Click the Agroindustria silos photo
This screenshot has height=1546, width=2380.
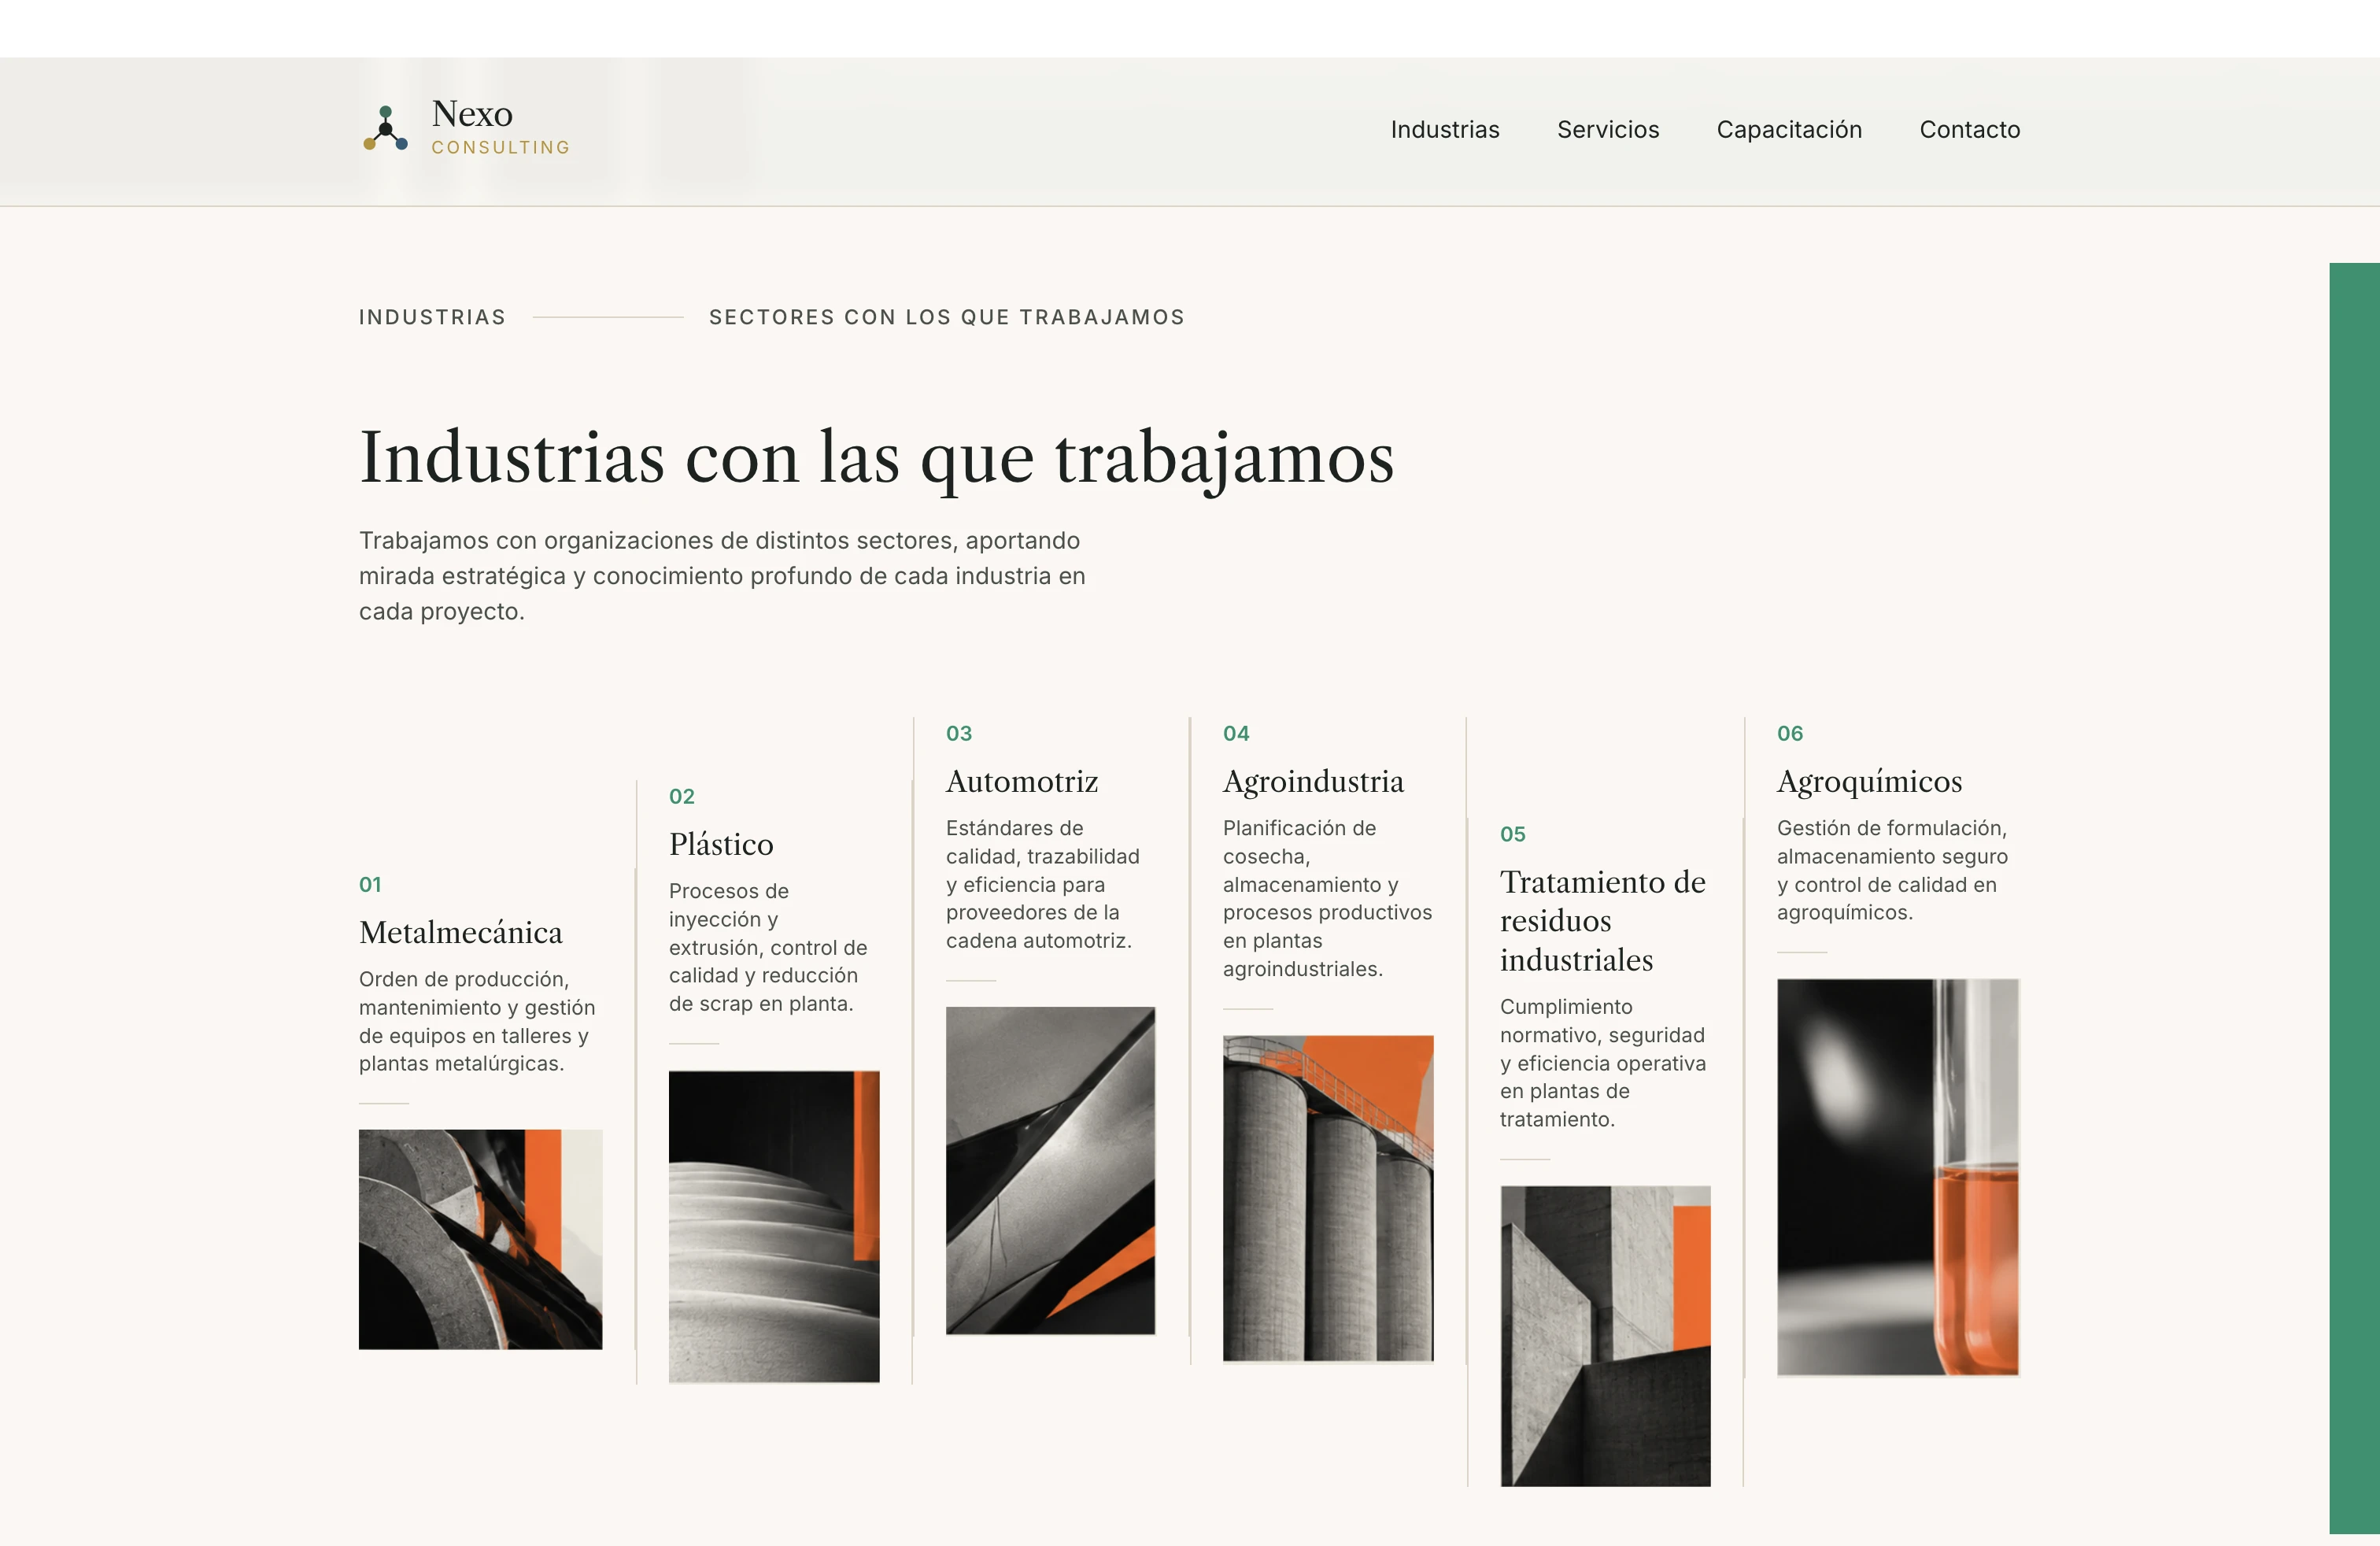(x=1328, y=1198)
